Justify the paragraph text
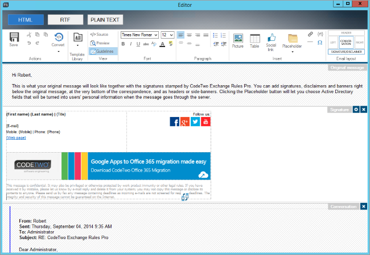This screenshot has width=370, height=255. click(205, 35)
